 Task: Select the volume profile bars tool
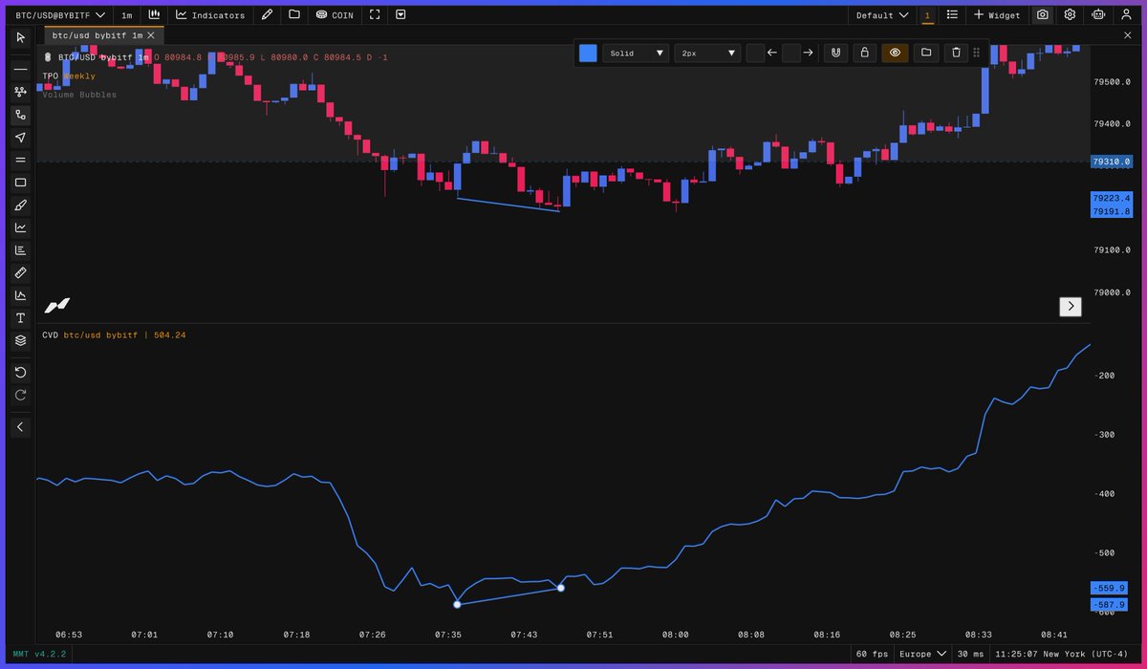(x=21, y=250)
